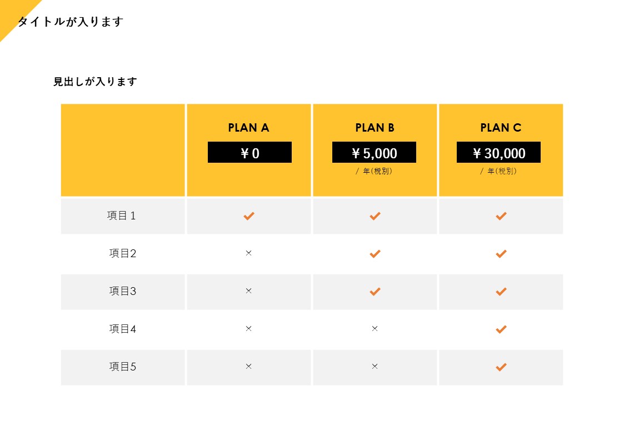
Task: Click the ¥ 30,000 price box
Action: pyautogui.click(x=498, y=152)
